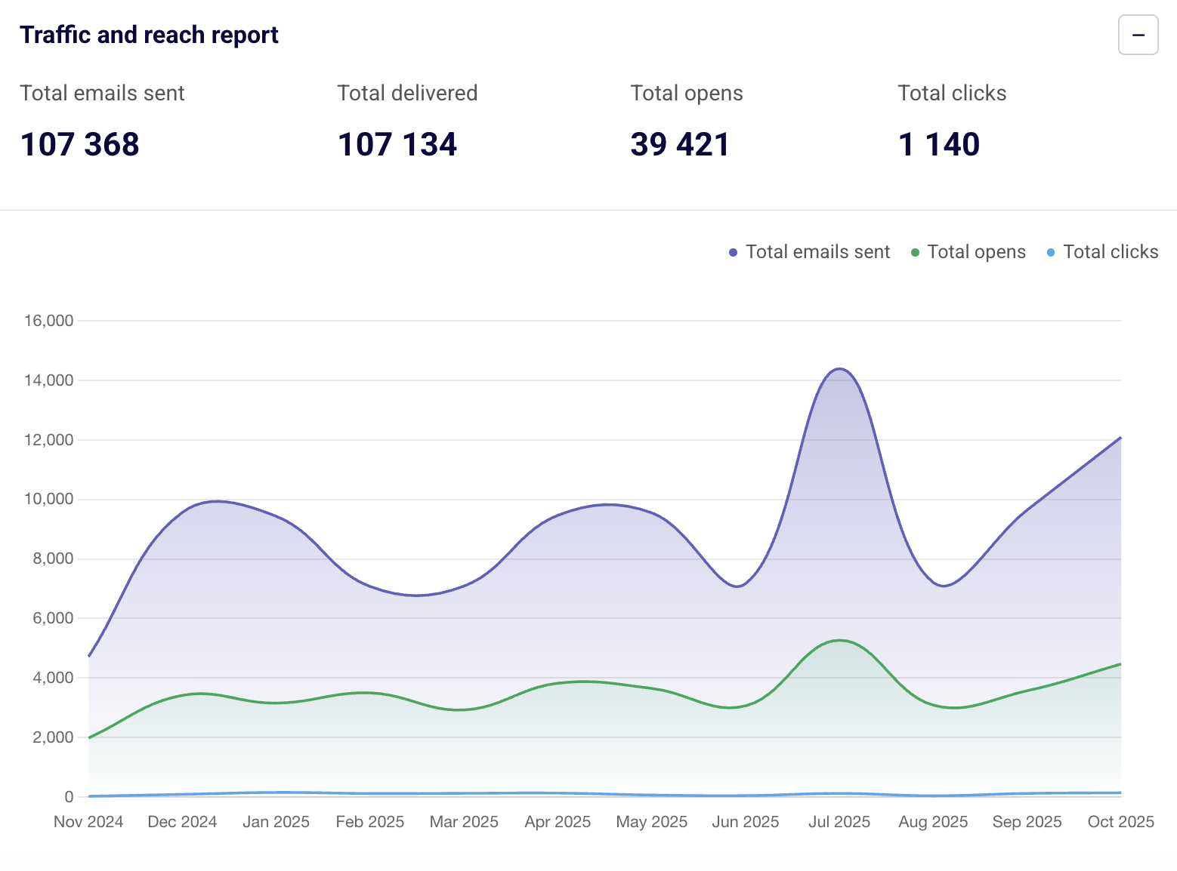Select the 107 134 total delivered figure

397,144
